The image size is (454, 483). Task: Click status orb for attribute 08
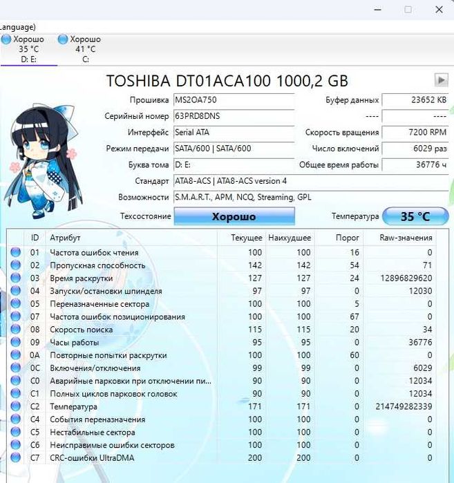pyautogui.click(x=16, y=330)
